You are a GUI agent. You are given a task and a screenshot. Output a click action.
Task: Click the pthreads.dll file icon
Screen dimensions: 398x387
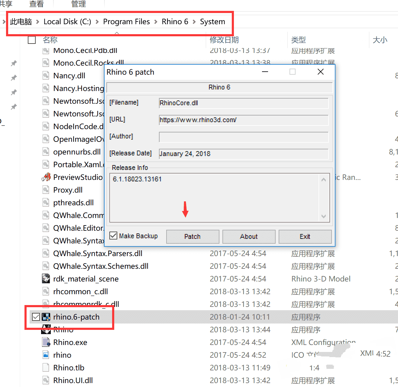46,203
